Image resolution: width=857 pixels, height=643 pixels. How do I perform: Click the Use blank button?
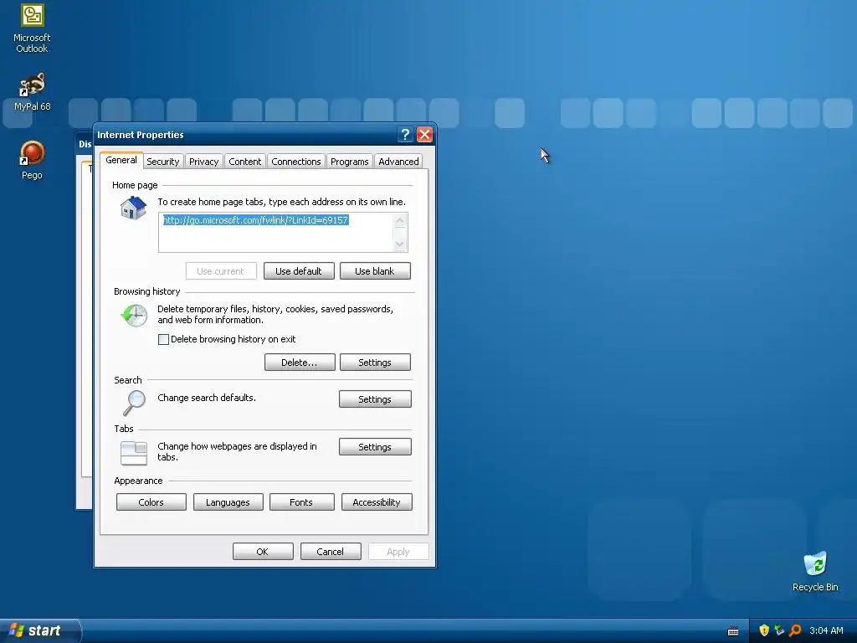(x=374, y=271)
